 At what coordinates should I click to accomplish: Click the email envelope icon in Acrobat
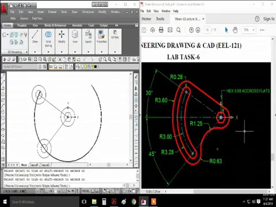click(170, 30)
